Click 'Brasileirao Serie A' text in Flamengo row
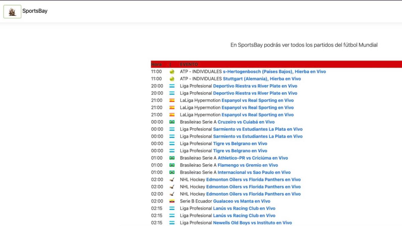Viewport: 402px width, 226px height. pos(198,165)
